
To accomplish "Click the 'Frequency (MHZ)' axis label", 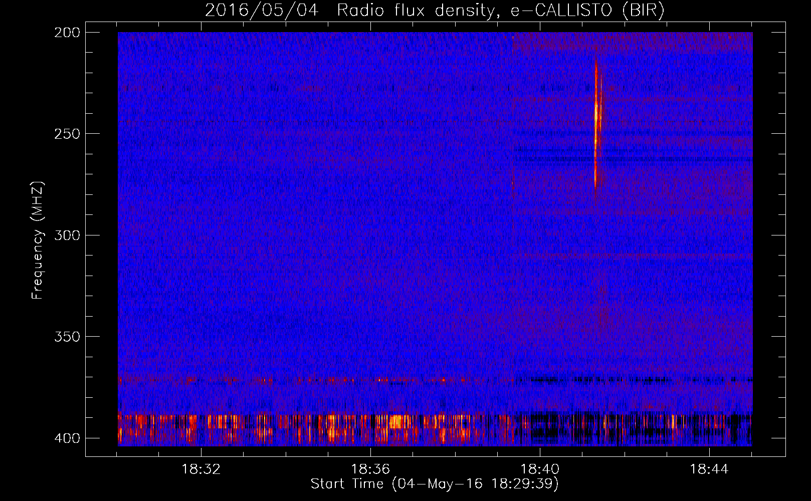I will [37, 240].
